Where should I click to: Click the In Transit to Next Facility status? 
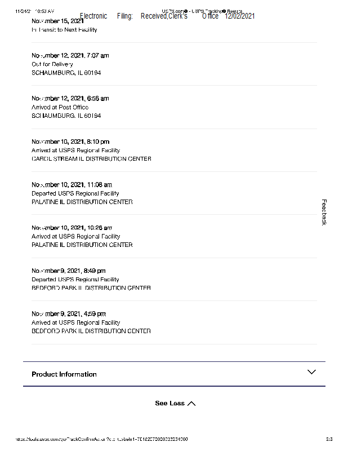point(64,30)
